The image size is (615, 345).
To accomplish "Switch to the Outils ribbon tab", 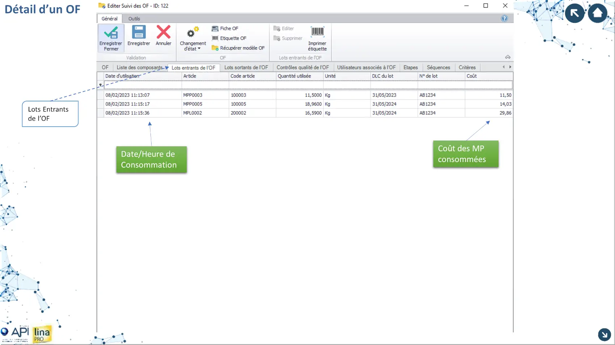I will [134, 19].
